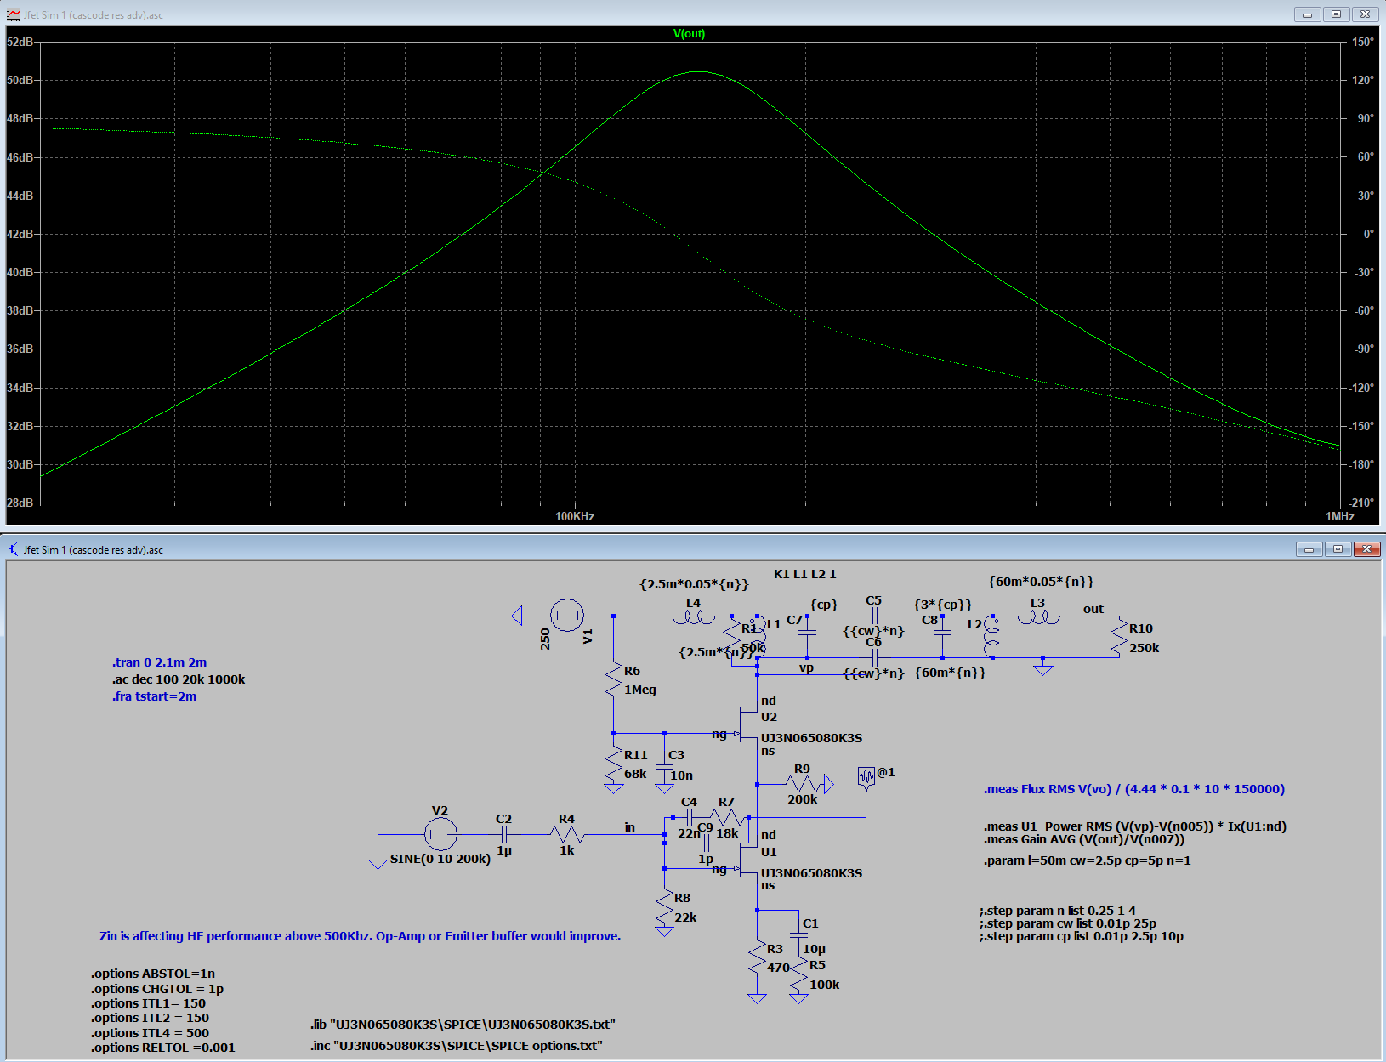
Task: Select the R10 250k load resistor
Action: click(x=1118, y=638)
